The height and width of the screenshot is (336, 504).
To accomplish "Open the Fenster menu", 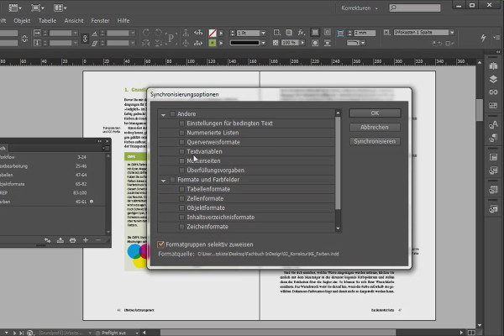I will click(100, 20).
